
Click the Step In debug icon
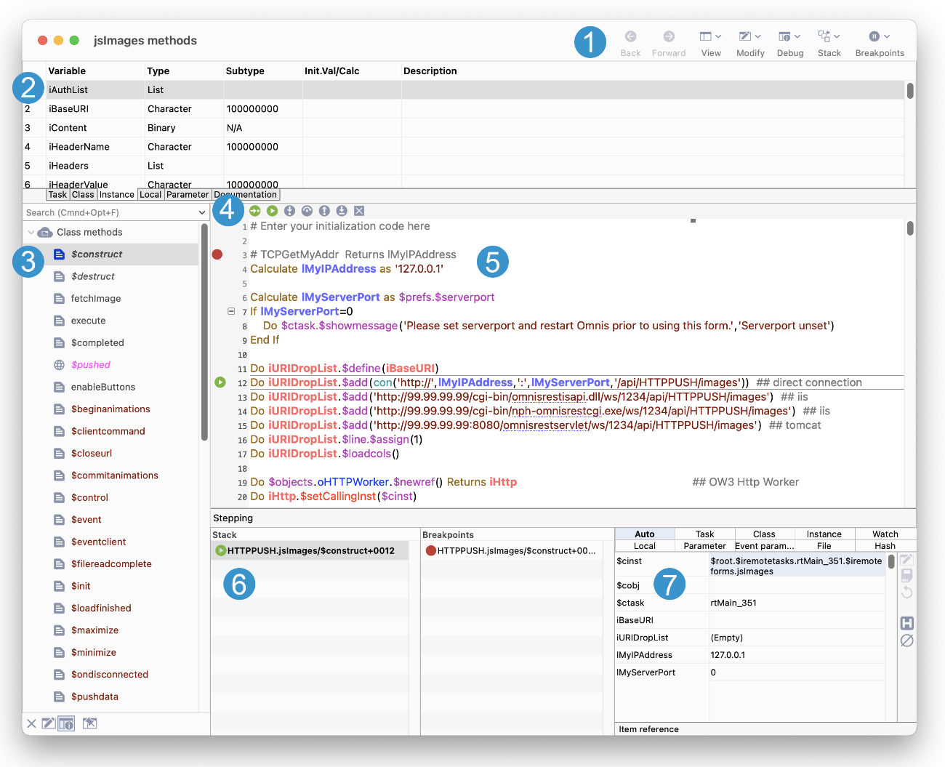289,211
